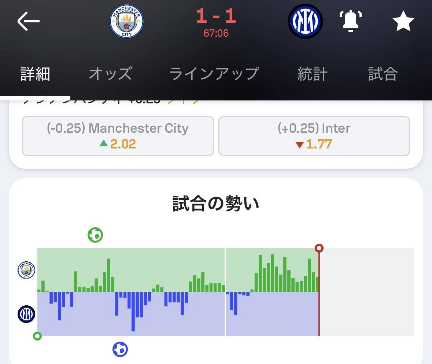
Task: Click the small green circle at the chart start
Action: click(37, 336)
